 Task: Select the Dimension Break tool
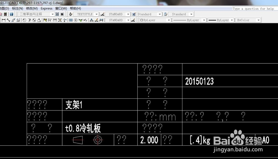[65, 20]
